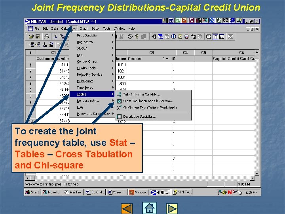This screenshot has height=214, width=285.
Task: Click the horizontal scrollbar right arrow
Action: tap(252, 178)
